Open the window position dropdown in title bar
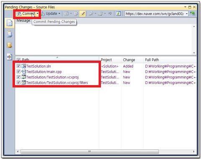The height and width of the screenshot is (159, 201). coord(185,7)
